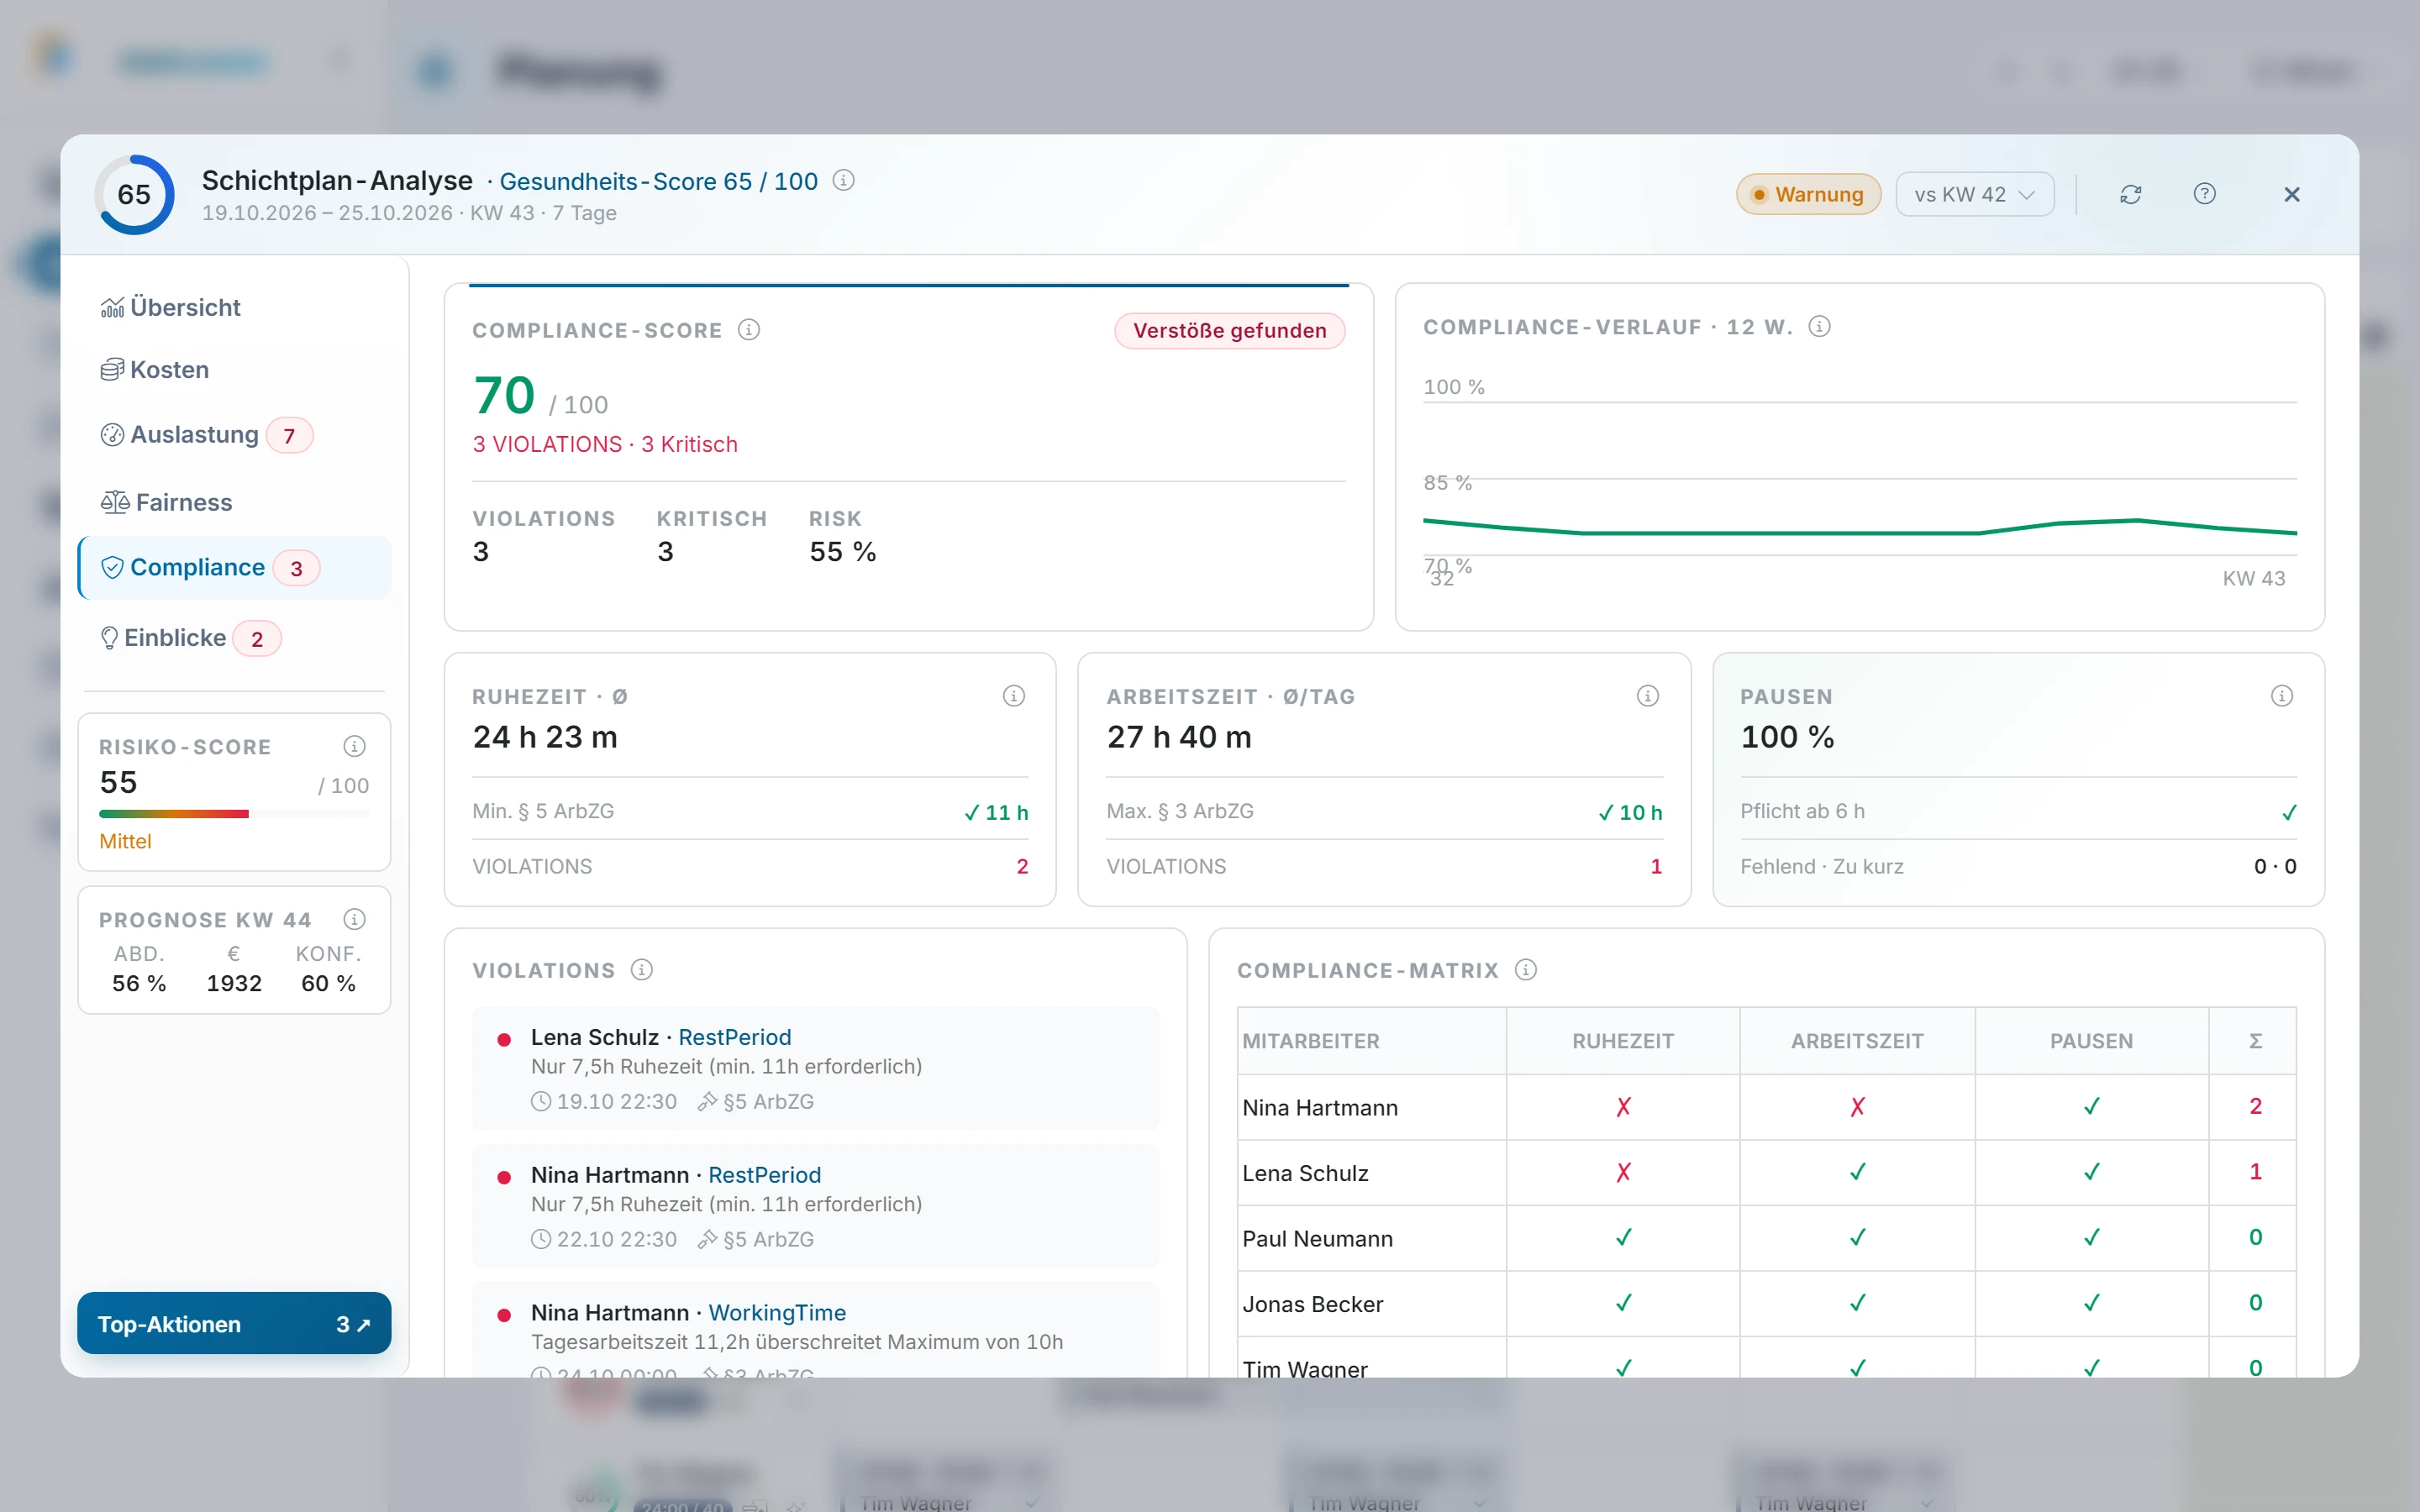Click the Ruhezeit column header
The image size is (2420, 1512).
click(1622, 1041)
